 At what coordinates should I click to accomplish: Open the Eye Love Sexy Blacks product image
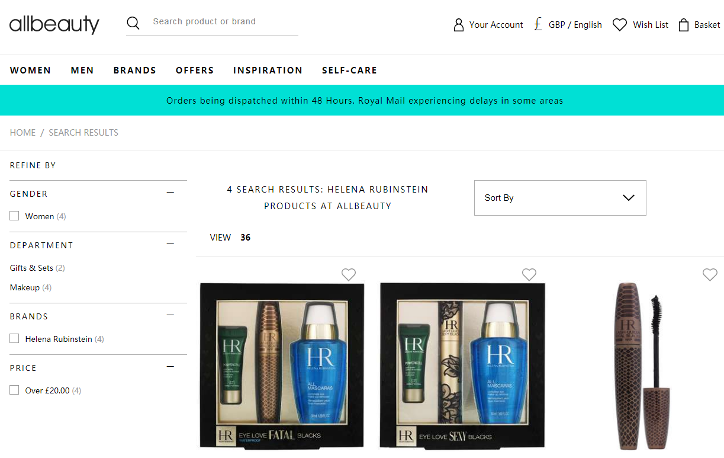[x=462, y=366]
